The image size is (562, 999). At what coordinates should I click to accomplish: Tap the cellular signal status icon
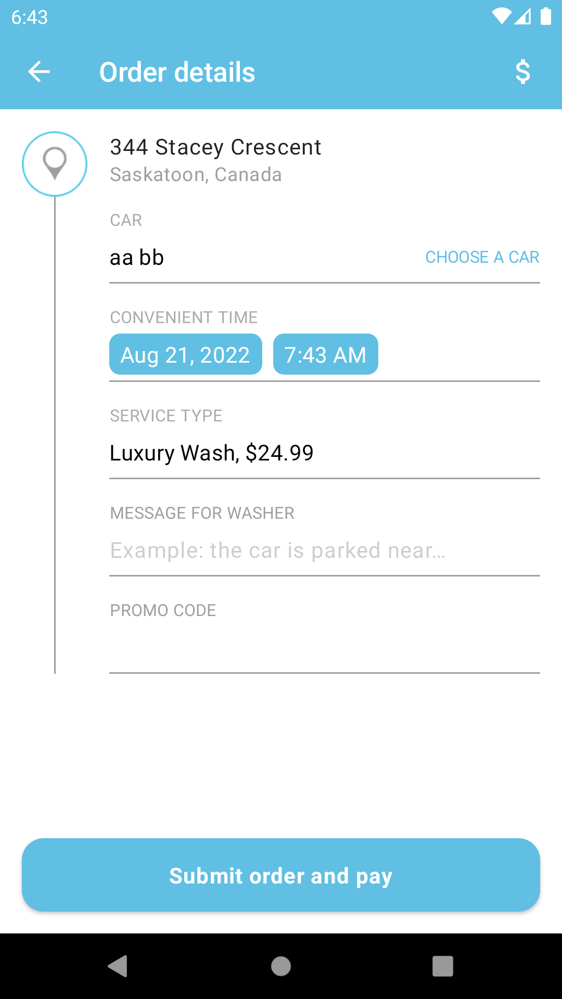pyautogui.click(x=523, y=16)
